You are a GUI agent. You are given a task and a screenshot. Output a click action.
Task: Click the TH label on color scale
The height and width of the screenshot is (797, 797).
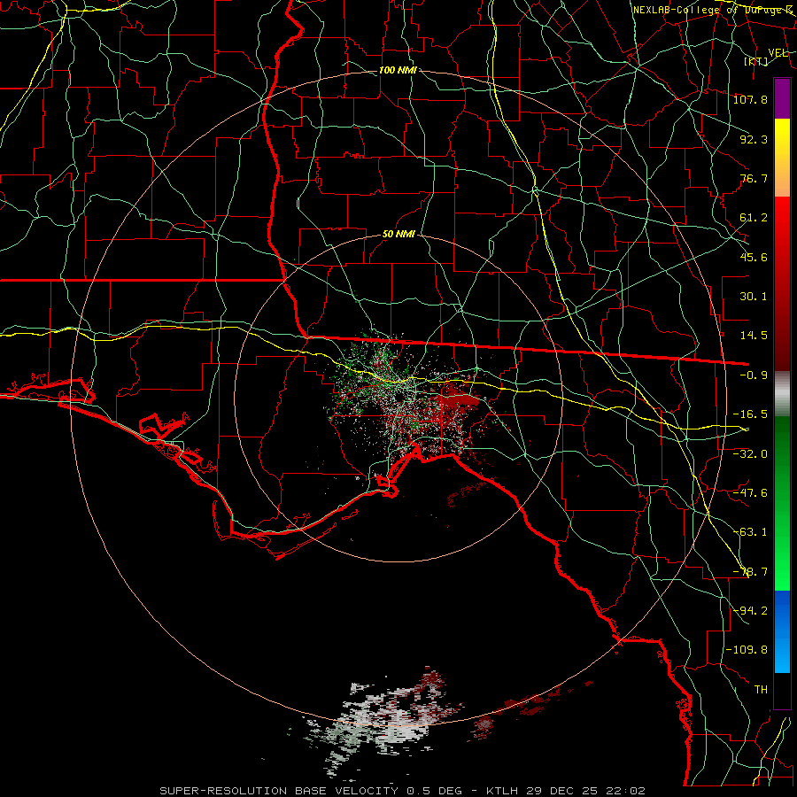(761, 690)
